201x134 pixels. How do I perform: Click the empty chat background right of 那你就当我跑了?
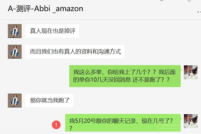pos(130,100)
